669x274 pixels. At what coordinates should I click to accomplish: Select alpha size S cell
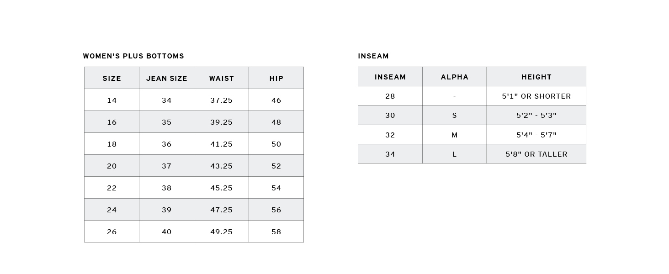click(x=455, y=116)
